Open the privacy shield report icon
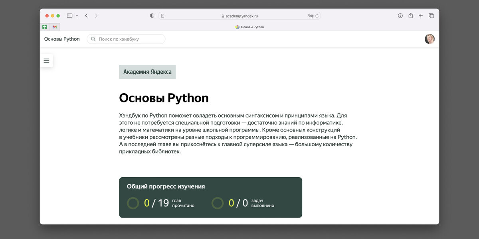 152,16
